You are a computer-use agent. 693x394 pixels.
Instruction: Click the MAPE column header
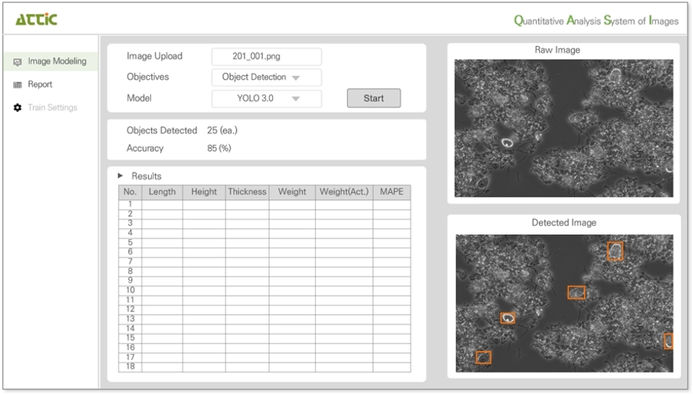pos(392,192)
